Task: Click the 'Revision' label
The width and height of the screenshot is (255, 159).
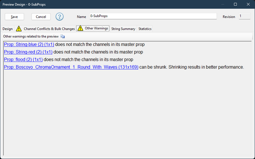Action: [x=229, y=17]
